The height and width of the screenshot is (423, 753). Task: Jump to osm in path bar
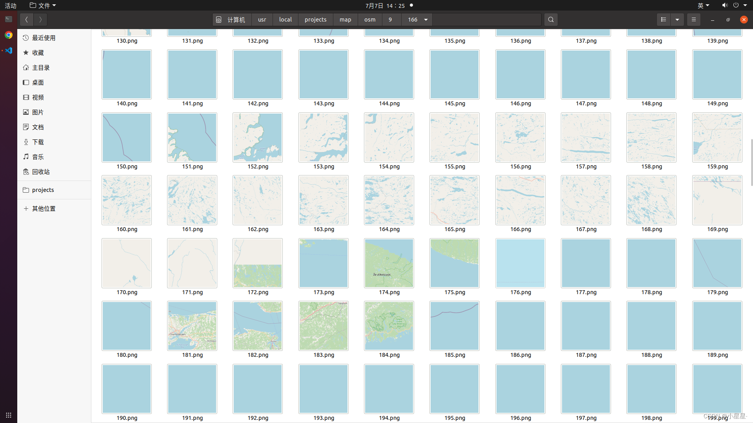point(370,20)
